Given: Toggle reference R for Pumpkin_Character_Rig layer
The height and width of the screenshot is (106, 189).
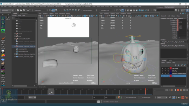Looking at the screenshot, I should click(168, 73).
